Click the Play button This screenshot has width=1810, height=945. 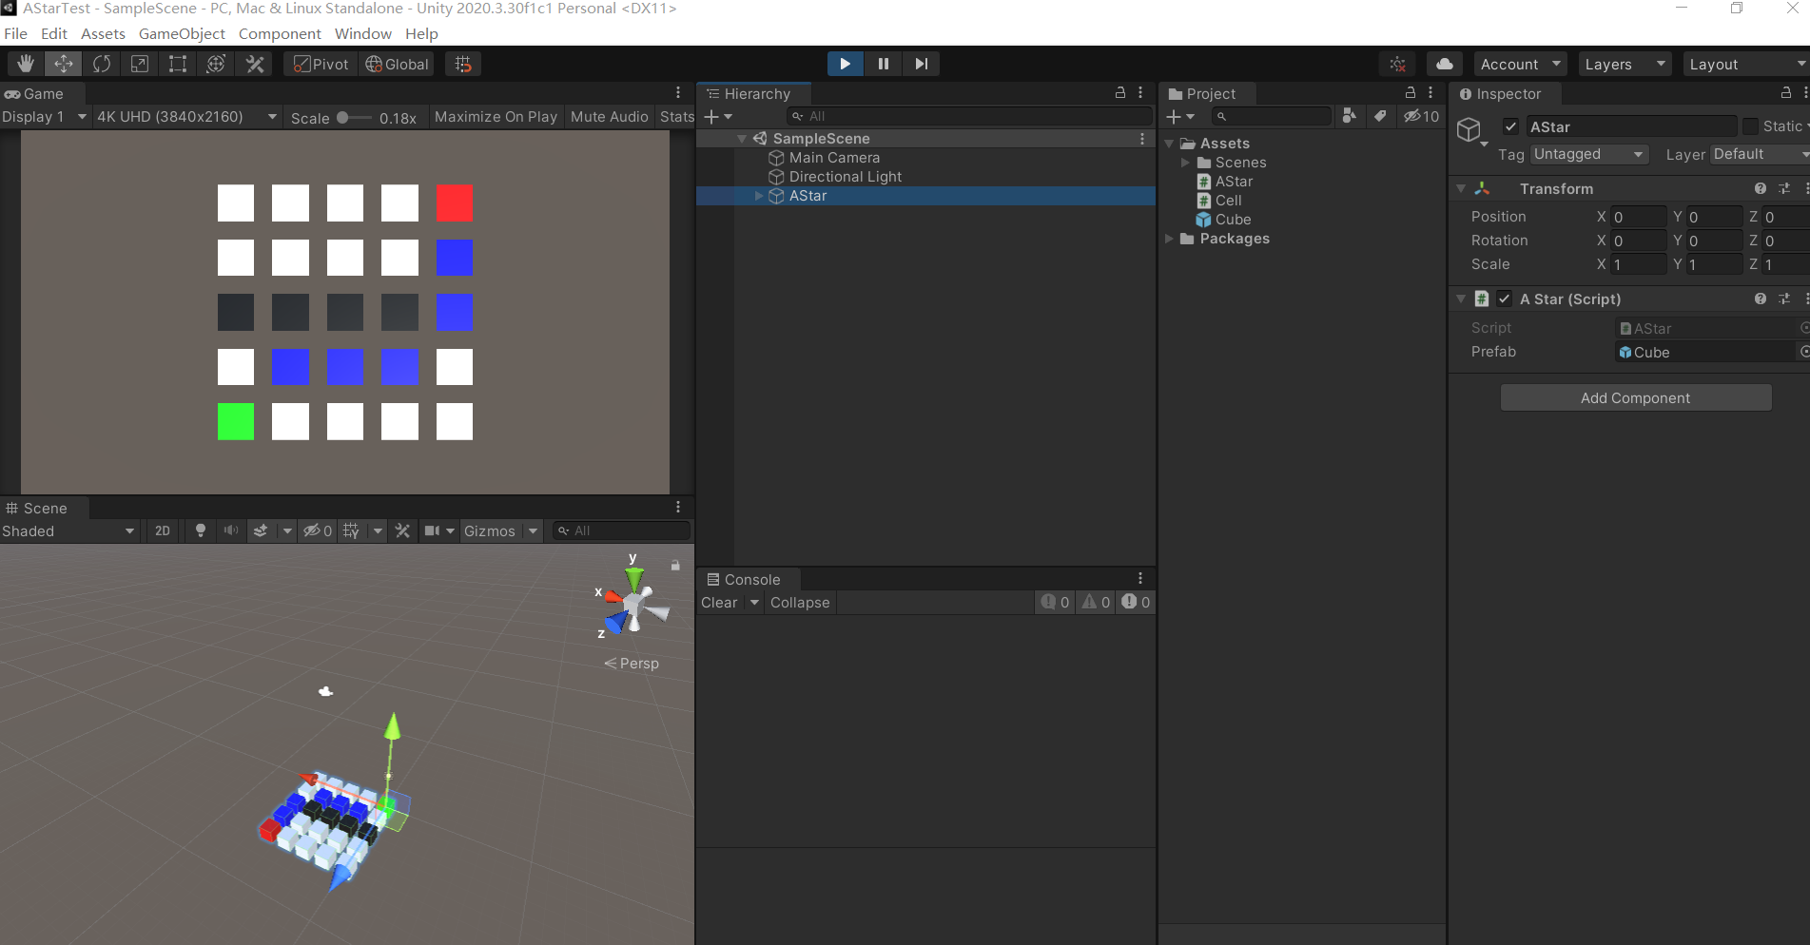pos(845,64)
